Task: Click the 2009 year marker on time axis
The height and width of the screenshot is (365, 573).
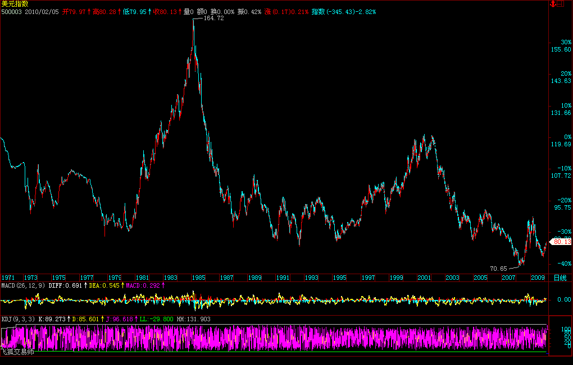Action: pyautogui.click(x=538, y=278)
